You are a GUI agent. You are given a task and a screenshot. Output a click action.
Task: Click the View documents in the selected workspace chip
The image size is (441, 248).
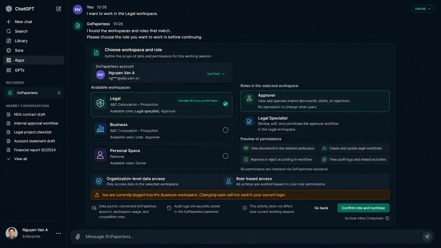279,148
